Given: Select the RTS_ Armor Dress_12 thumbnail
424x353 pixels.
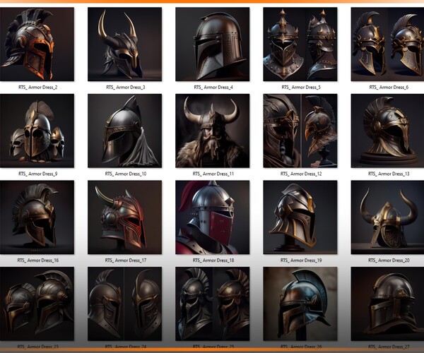Looking at the screenshot, I should click(300, 131).
